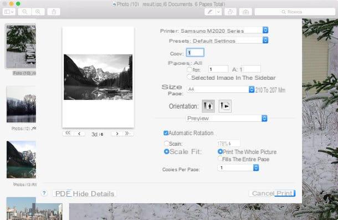Select the Photos (13) mountain lake thumbnail
The width and height of the screenshot is (338, 220).
pos(21,160)
